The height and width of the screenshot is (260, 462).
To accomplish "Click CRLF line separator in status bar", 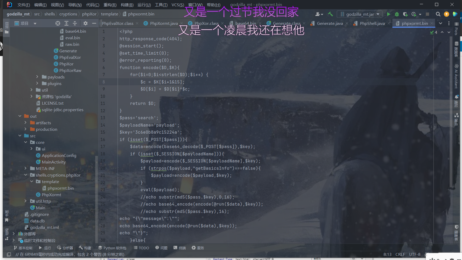I will pos(400,254).
